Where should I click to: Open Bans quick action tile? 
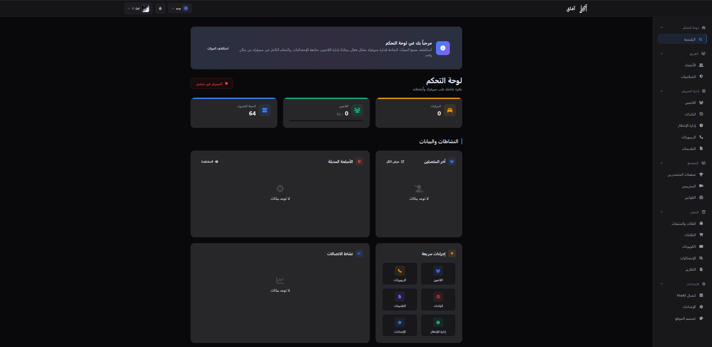[438, 299]
